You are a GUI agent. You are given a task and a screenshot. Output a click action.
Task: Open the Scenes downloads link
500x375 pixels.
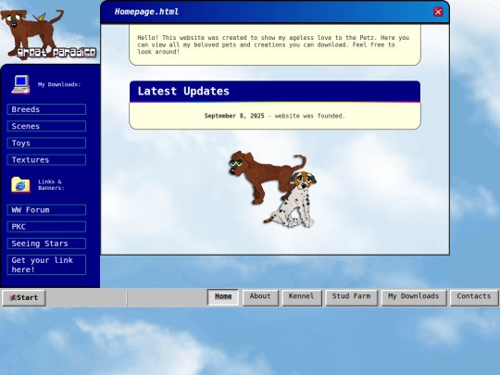[46, 126]
